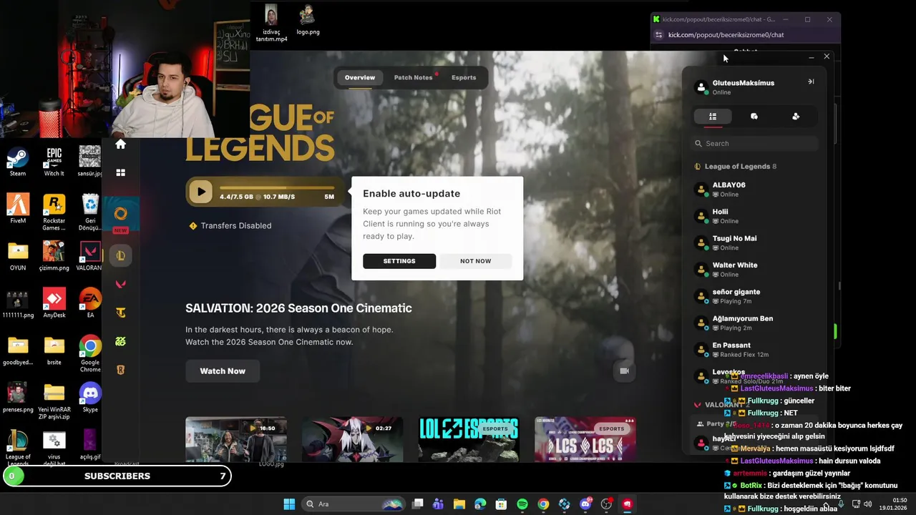Screen dimensions: 916x515
Task: Collapse the social panel with the arrow icon
Action: [x=811, y=82]
